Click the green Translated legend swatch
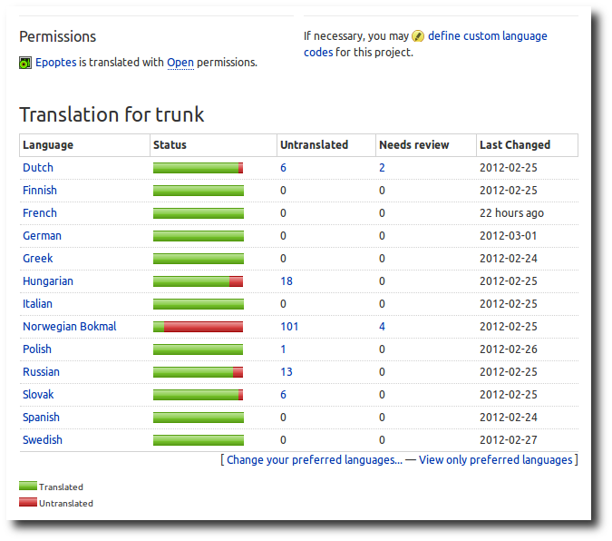 (28, 486)
